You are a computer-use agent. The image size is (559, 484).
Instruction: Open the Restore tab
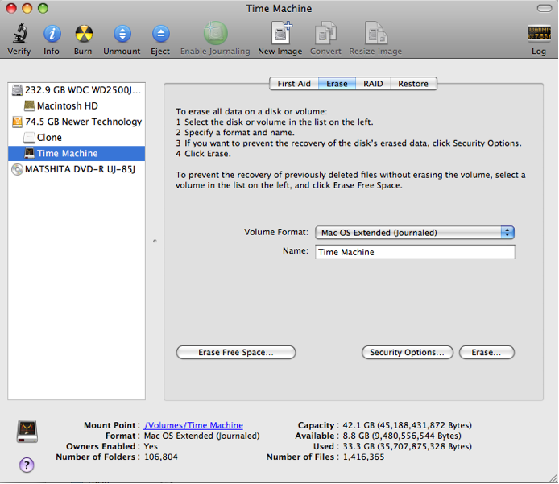pos(413,84)
